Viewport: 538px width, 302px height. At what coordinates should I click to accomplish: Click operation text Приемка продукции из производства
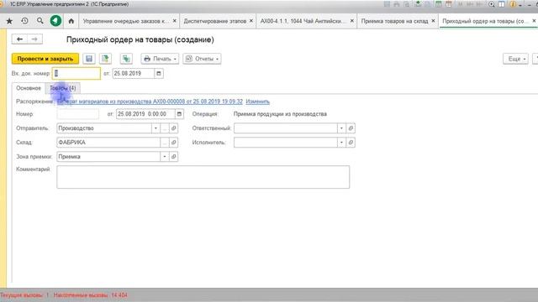(x=280, y=114)
